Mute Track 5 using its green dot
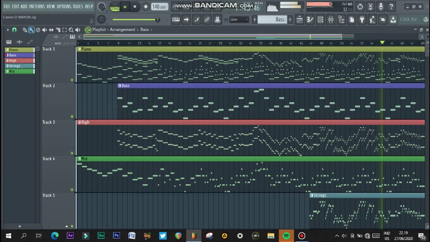 tap(72, 227)
